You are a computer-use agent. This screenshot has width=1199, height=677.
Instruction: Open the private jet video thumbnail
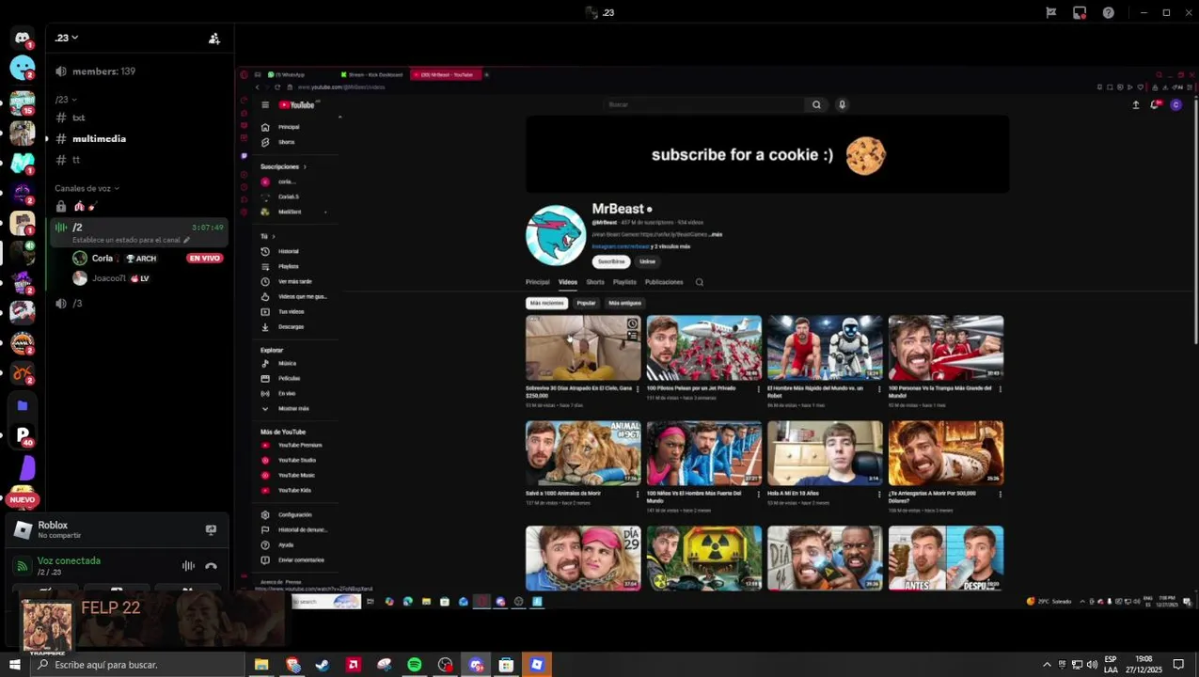pos(703,347)
